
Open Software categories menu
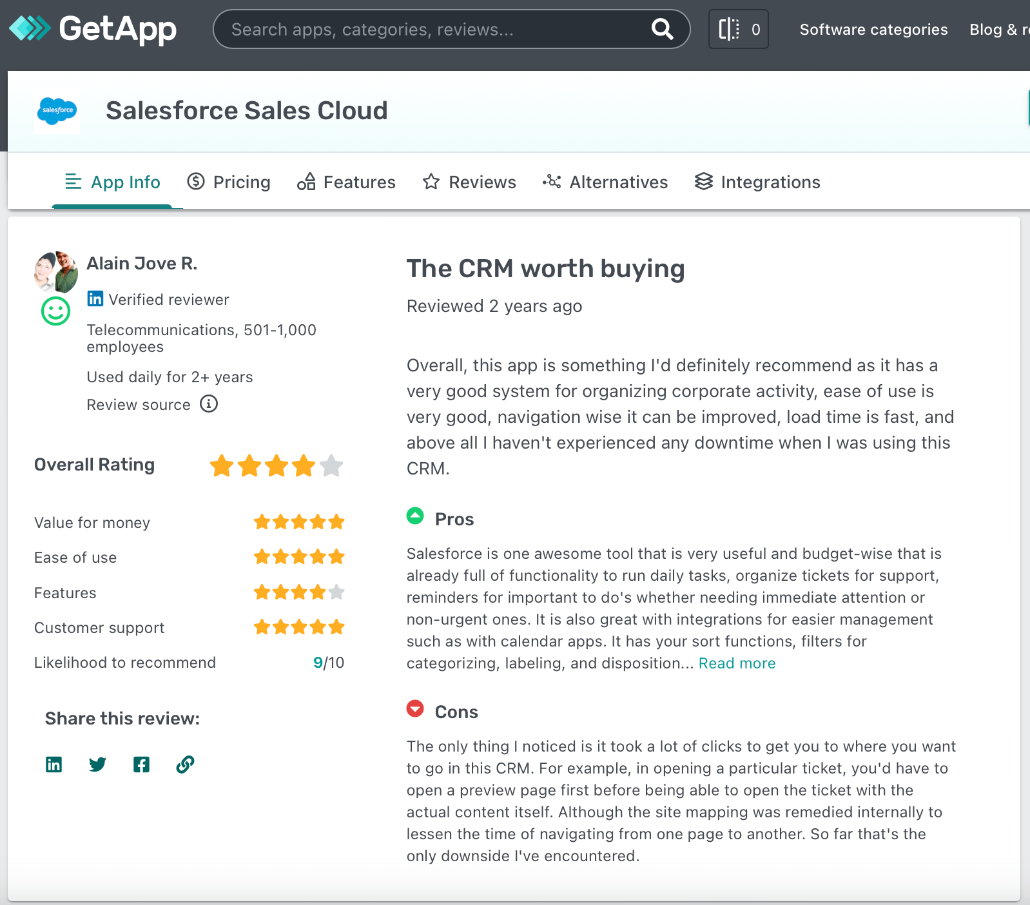click(873, 30)
